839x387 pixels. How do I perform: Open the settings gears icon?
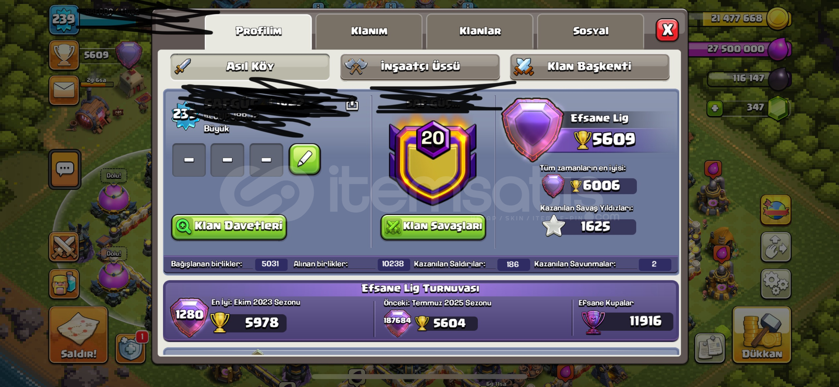(776, 284)
